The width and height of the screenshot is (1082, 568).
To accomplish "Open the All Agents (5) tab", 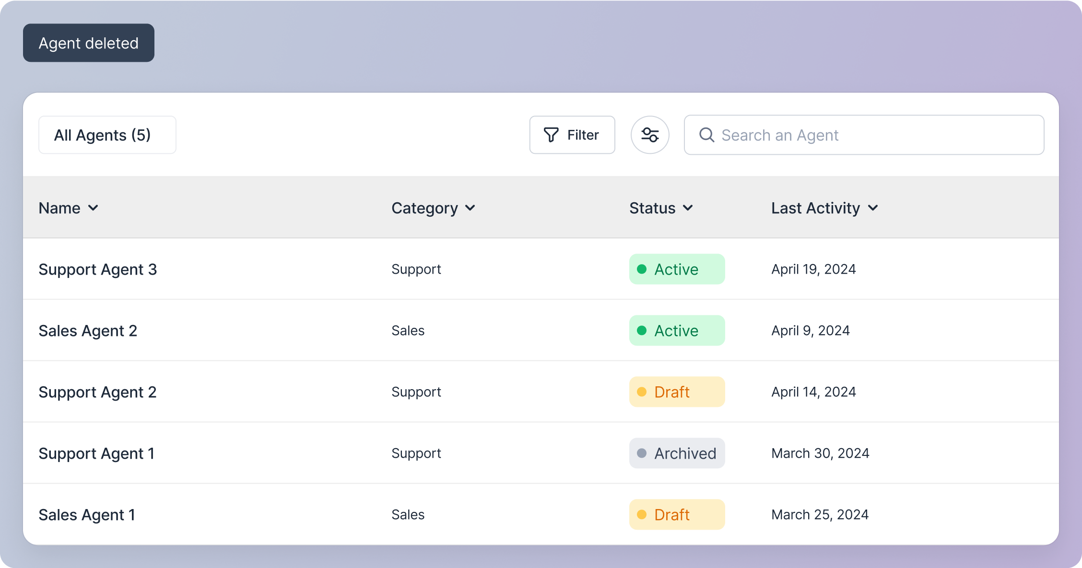I will pos(107,135).
